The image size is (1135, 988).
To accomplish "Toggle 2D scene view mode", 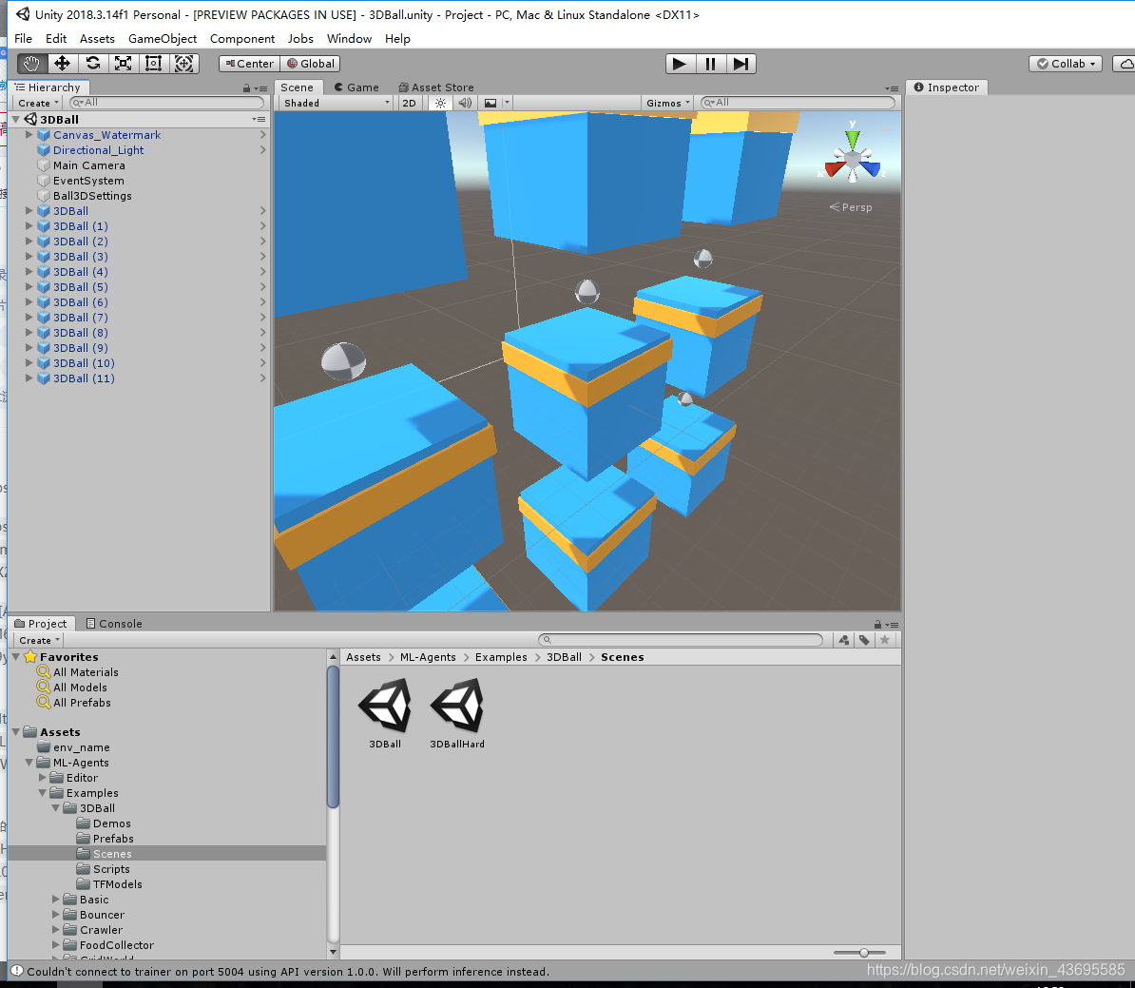I will point(409,103).
